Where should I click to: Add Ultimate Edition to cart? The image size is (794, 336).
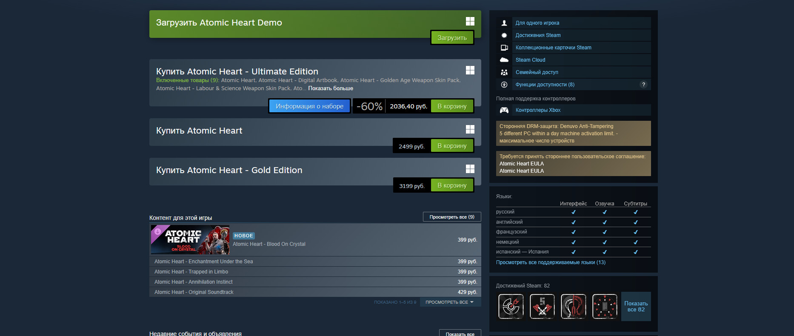452,106
